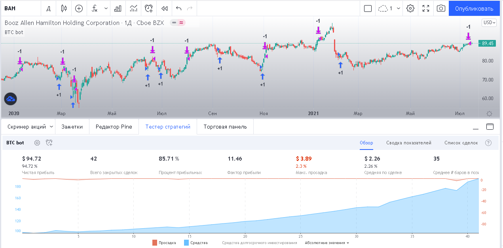Image resolution: width=503 pixels, height=248 pixels.
Task: Toggle Средства долгосрочного инвестирования series
Action: (259, 242)
